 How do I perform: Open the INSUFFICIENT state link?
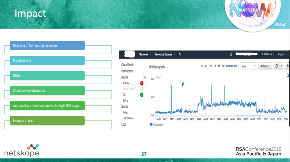pos(129,89)
